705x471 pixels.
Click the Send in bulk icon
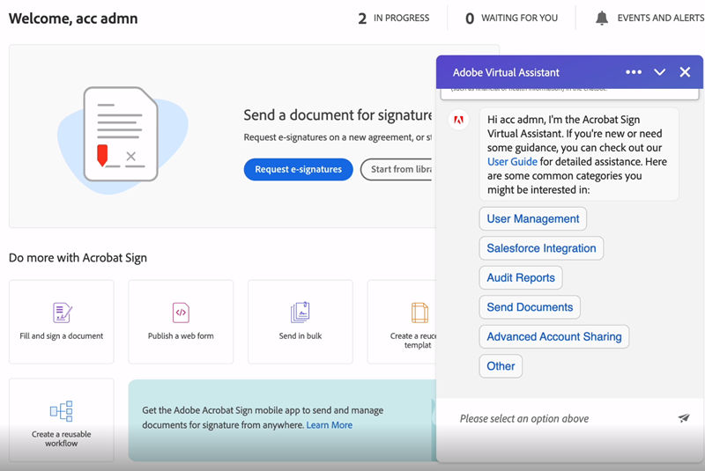pyautogui.click(x=300, y=312)
